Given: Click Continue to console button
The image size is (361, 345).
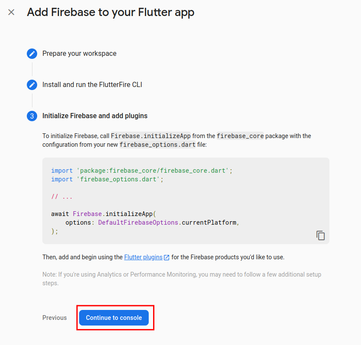Looking at the screenshot, I should pyautogui.click(x=114, y=318).
